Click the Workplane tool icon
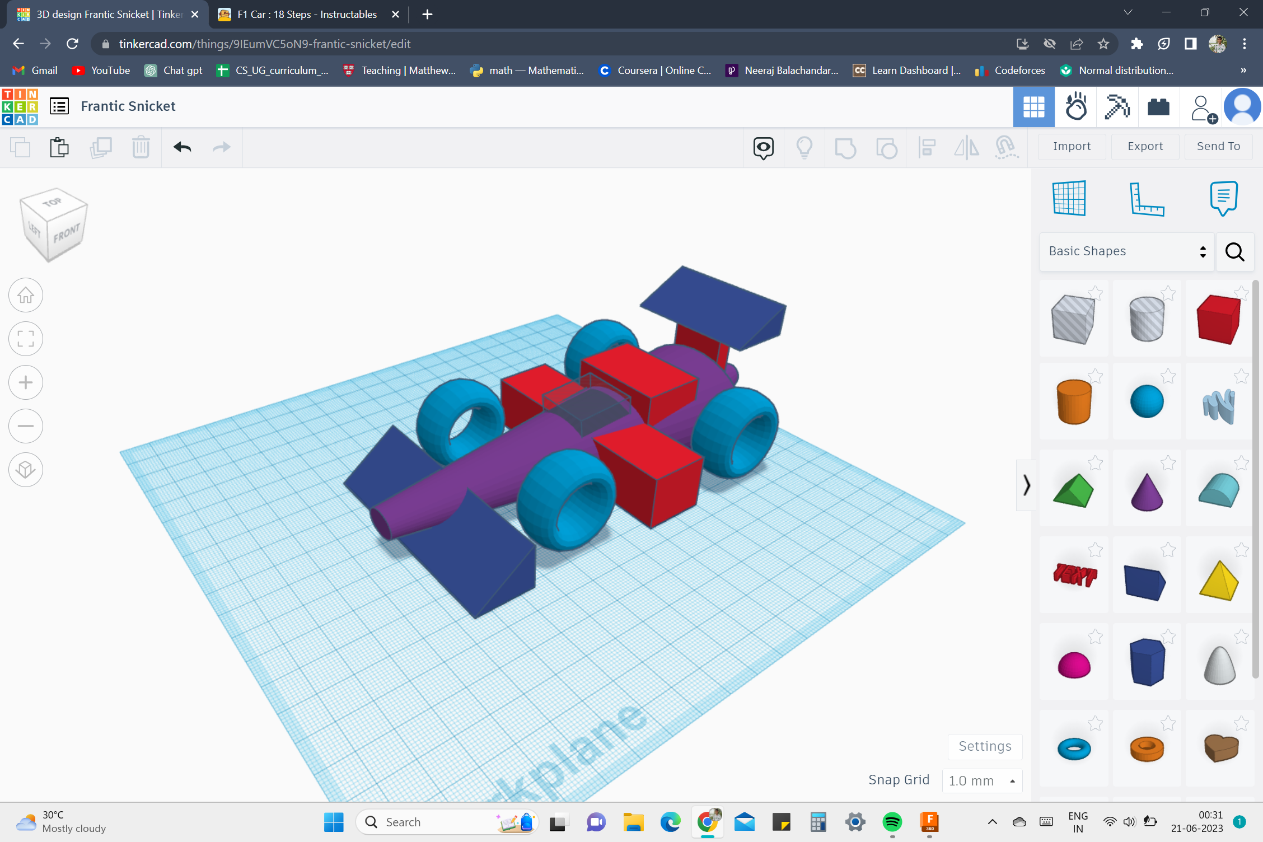 pos(1069,198)
